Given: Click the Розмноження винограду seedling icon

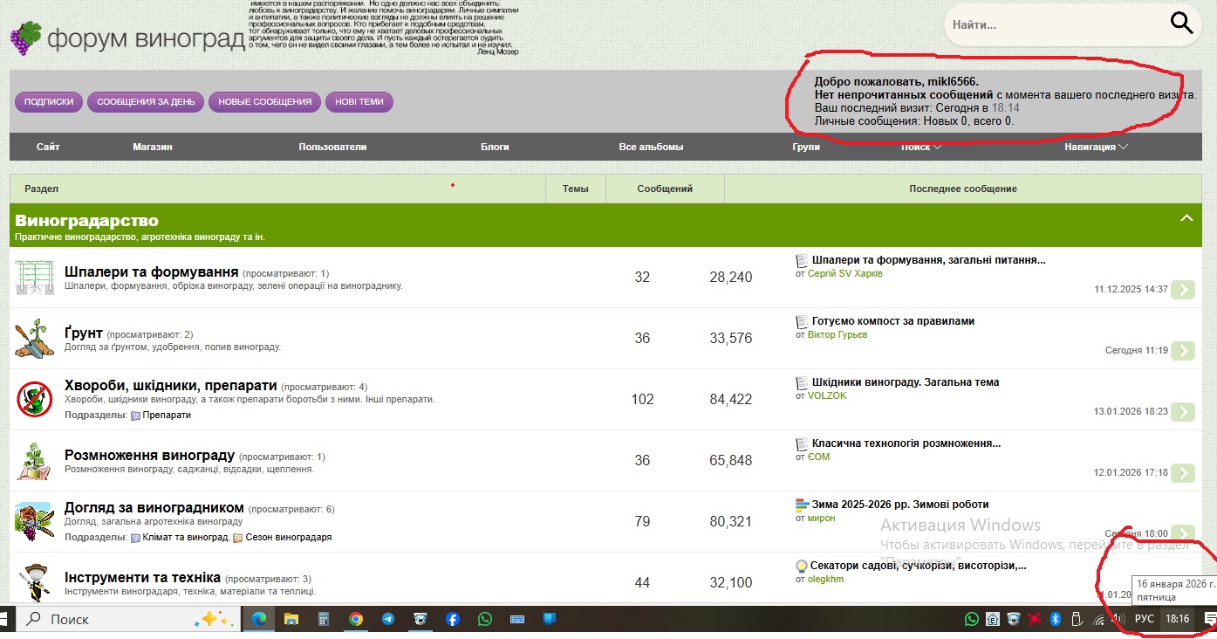Looking at the screenshot, I should pos(35,461).
